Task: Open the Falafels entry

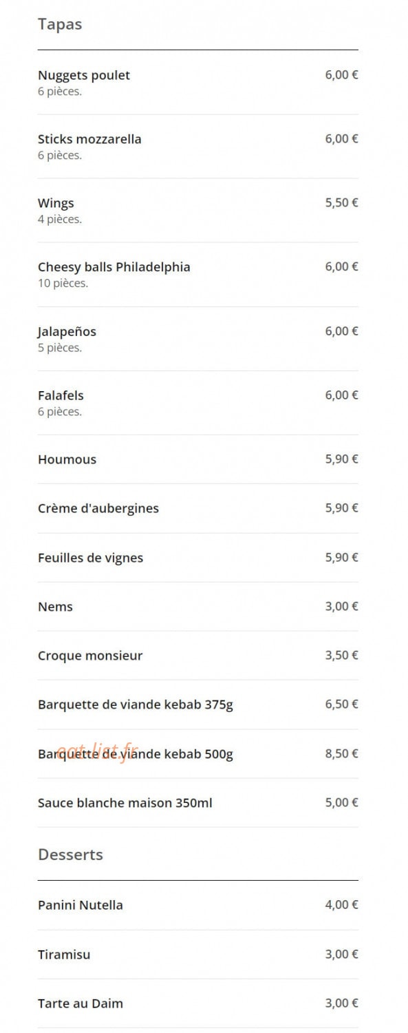Action: (198, 403)
